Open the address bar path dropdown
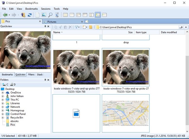189x139 pixels. tap(186, 27)
